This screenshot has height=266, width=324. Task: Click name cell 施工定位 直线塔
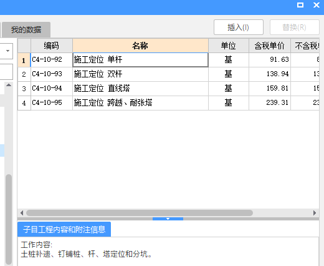(x=140, y=89)
